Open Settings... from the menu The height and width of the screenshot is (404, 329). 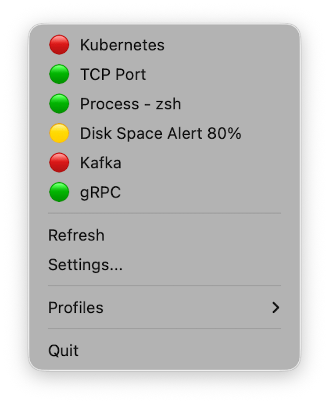(x=85, y=265)
